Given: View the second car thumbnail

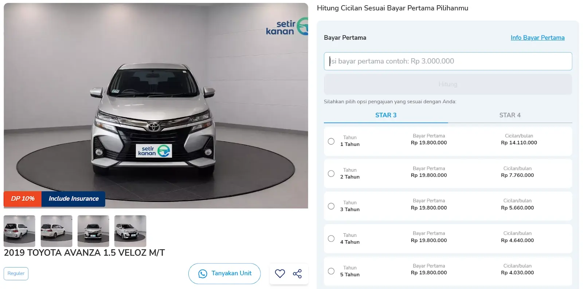Looking at the screenshot, I should pos(56,231).
